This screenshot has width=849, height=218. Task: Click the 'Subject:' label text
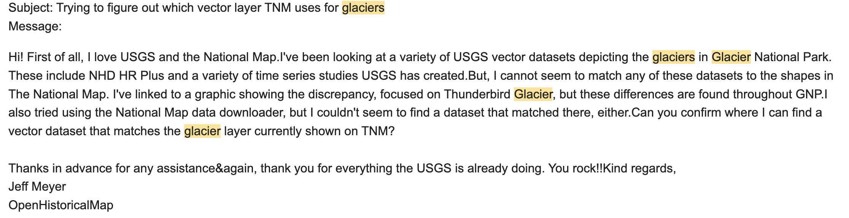click(x=30, y=8)
